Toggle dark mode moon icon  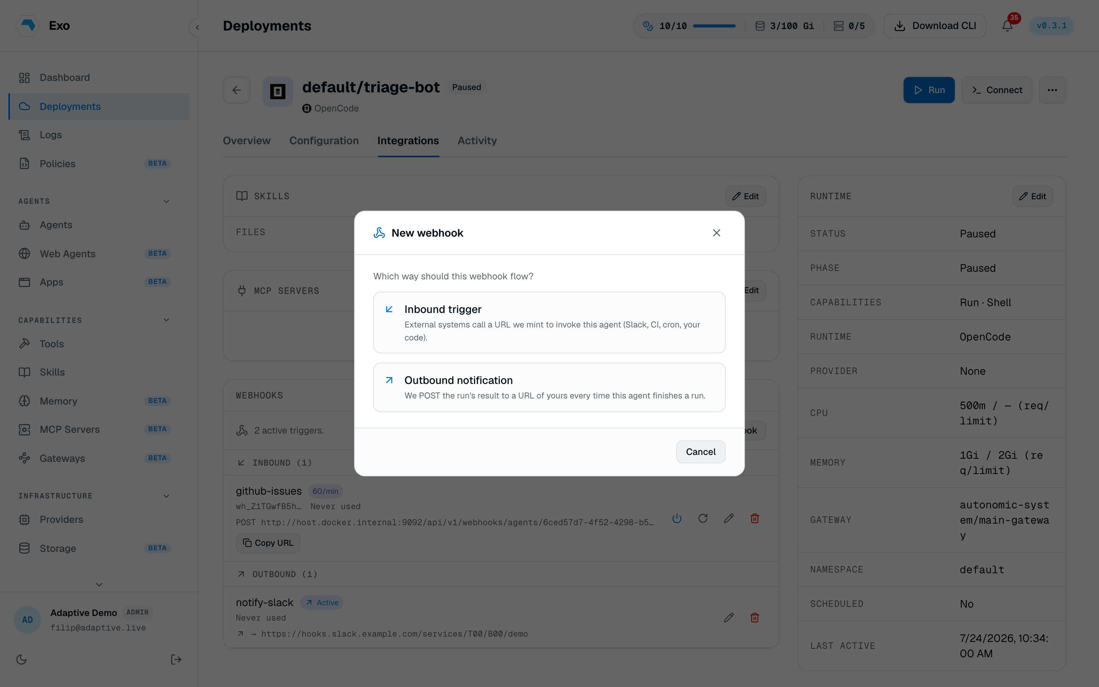[21, 659]
